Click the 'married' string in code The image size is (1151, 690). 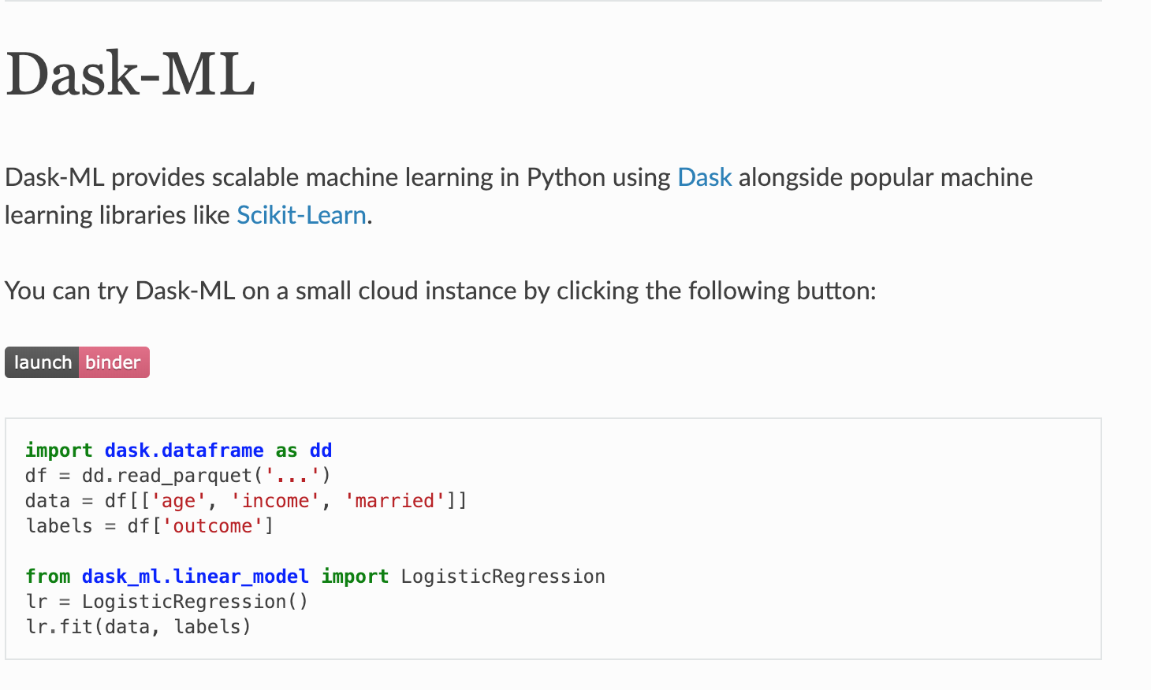tap(395, 501)
